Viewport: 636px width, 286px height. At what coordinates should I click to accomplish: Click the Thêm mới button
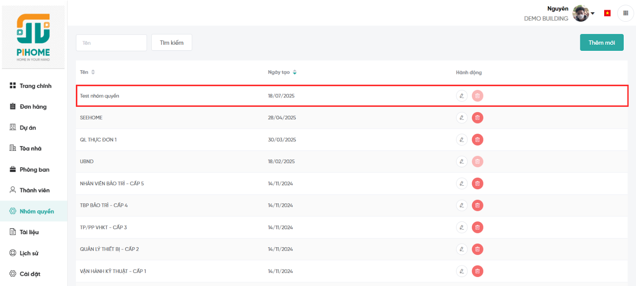(x=601, y=42)
